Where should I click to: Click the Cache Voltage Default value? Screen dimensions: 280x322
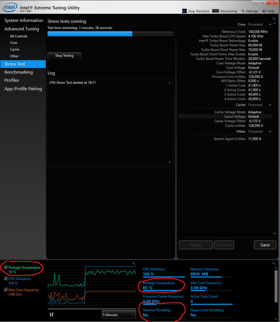254,117
